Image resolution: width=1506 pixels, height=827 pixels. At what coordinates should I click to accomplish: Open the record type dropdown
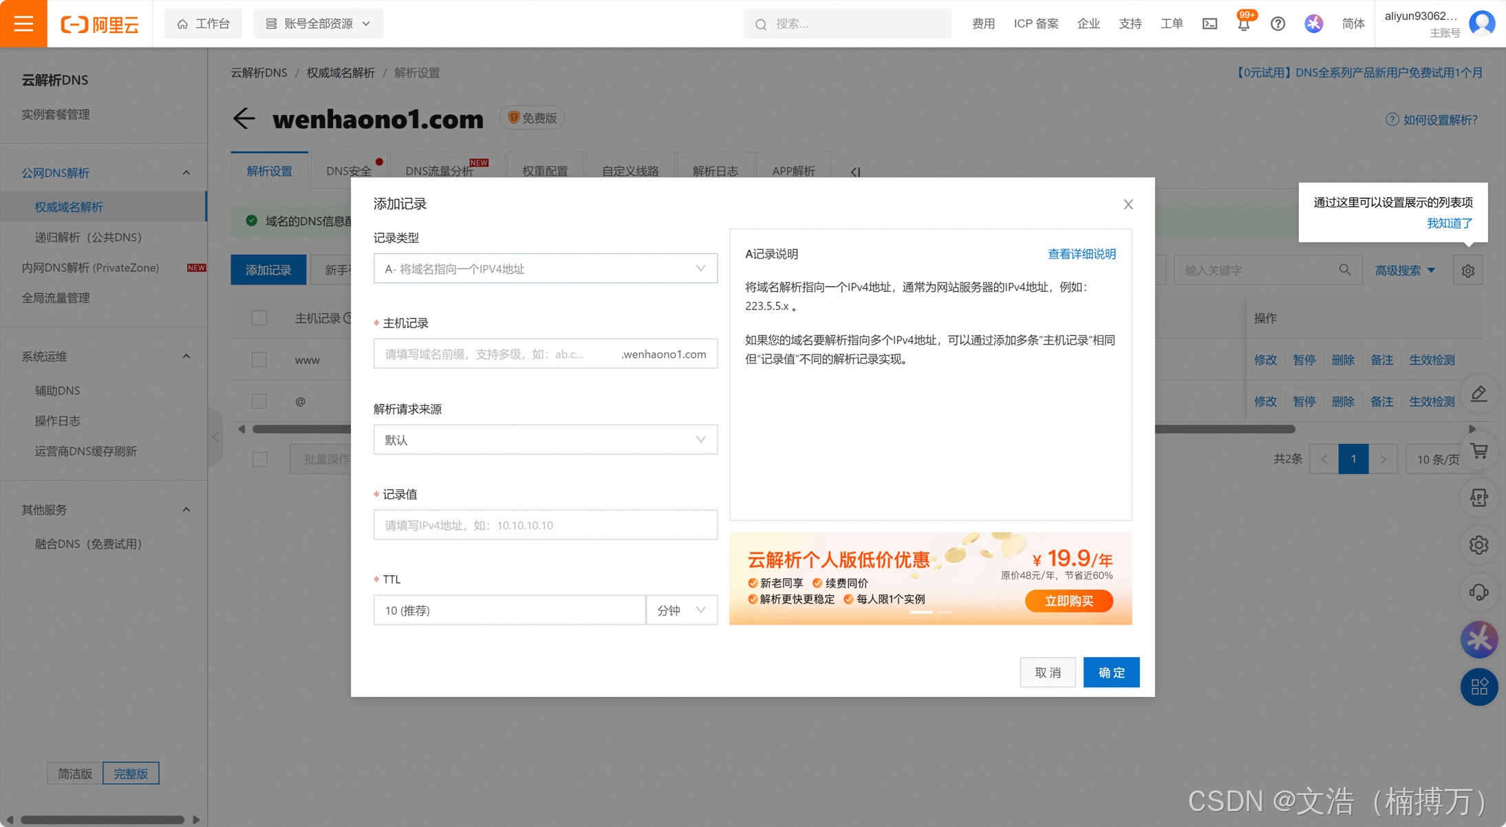tap(545, 269)
